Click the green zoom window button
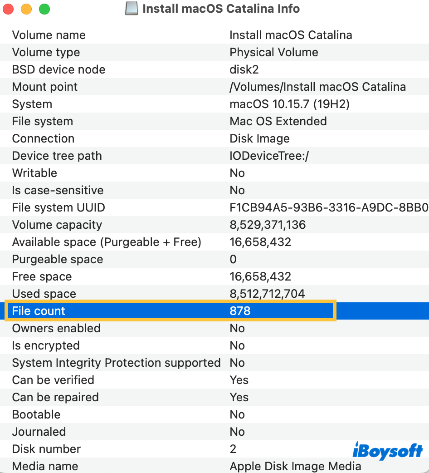Screen dimensions: 429x473 point(44,9)
